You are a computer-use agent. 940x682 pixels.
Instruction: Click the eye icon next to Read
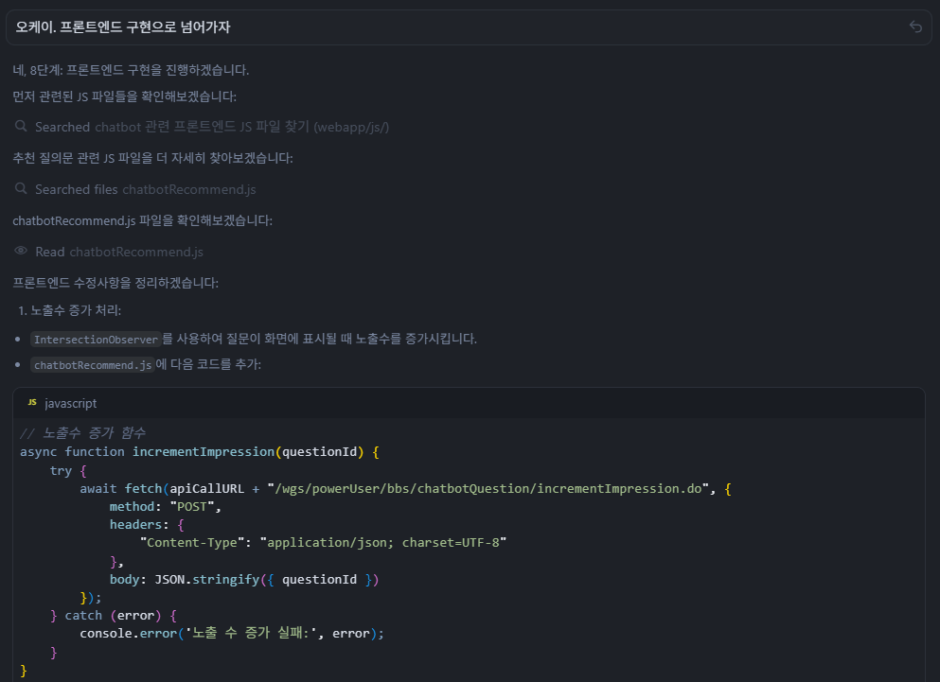point(22,252)
